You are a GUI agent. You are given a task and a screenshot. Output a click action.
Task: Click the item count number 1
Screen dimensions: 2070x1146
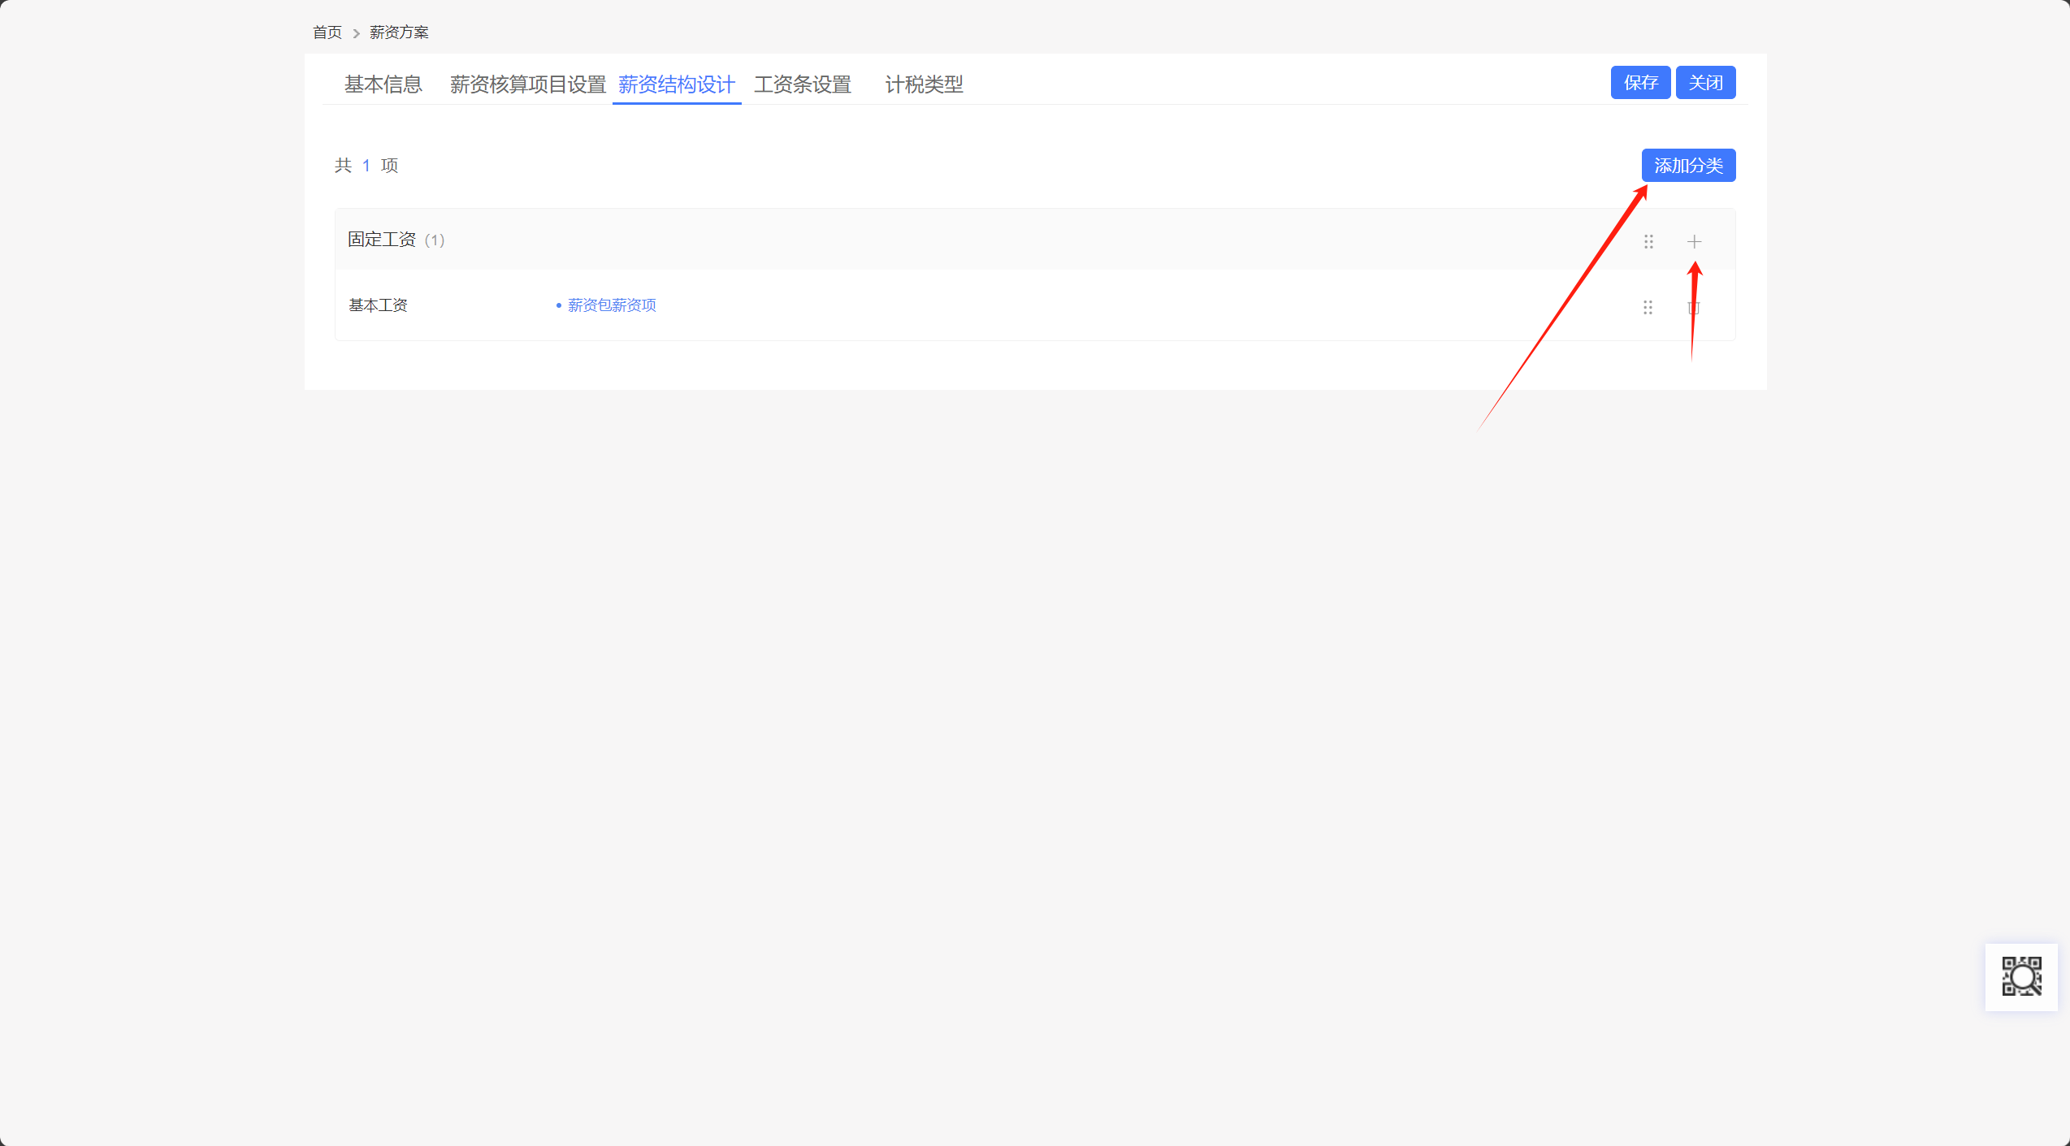[x=366, y=166]
